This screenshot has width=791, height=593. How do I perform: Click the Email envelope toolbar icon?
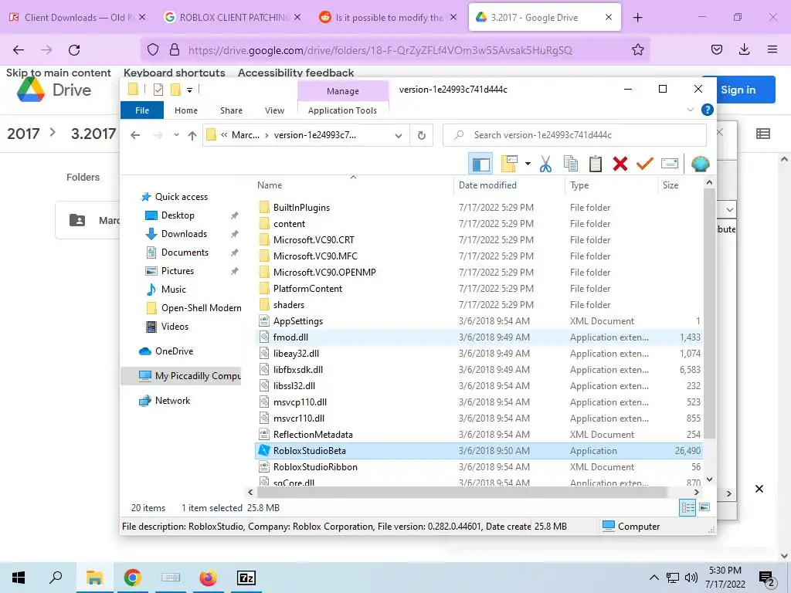(x=670, y=164)
